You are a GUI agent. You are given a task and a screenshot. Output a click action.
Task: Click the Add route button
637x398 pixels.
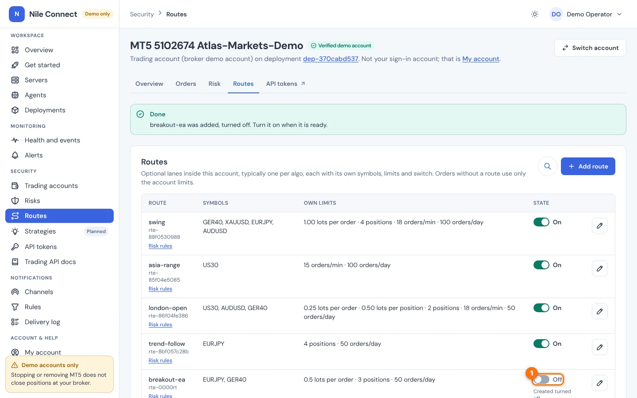click(x=588, y=166)
